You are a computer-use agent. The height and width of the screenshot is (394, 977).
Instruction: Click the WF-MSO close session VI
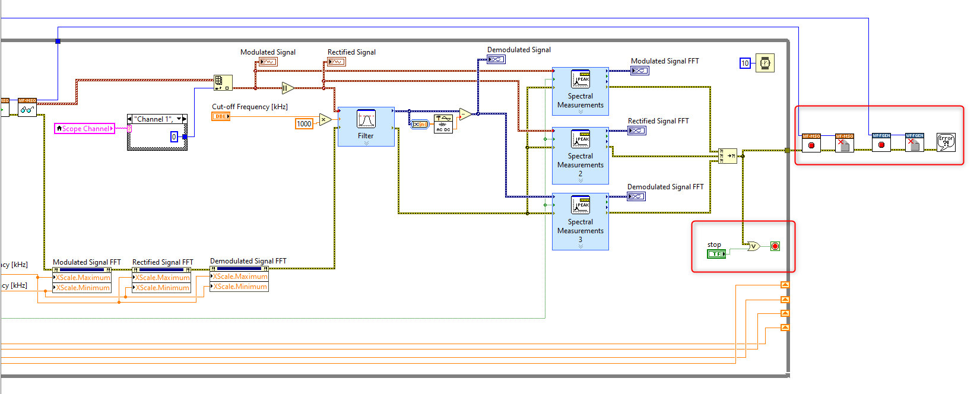pyautogui.click(x=844, y=143)
